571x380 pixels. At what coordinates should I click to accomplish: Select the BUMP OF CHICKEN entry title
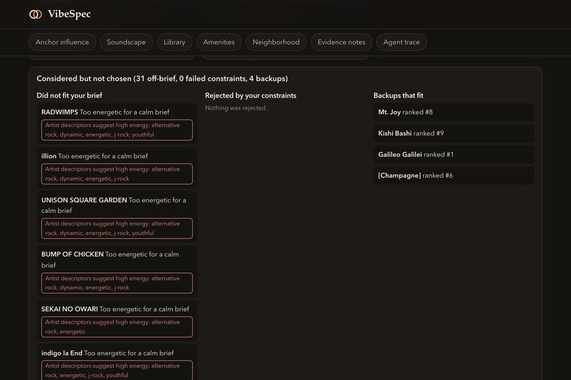coord(72,254)
